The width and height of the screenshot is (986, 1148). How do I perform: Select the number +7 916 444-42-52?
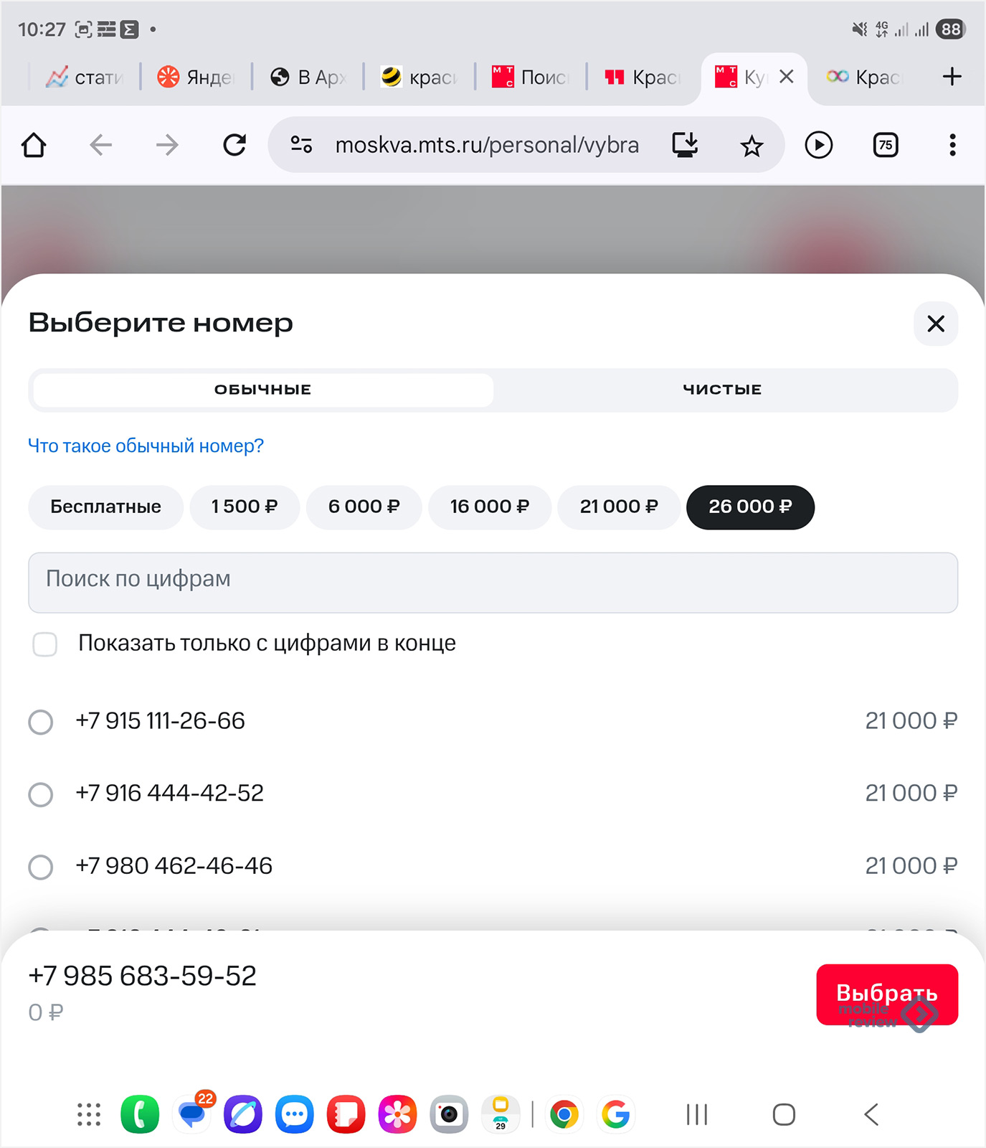point(41,794)
